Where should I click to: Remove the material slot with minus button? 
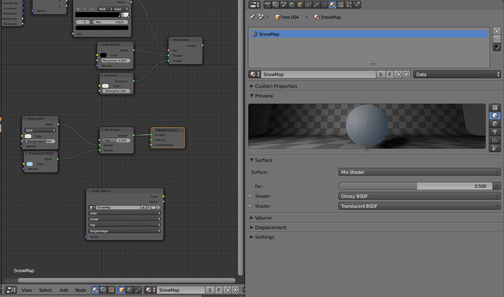pos(497,39)
